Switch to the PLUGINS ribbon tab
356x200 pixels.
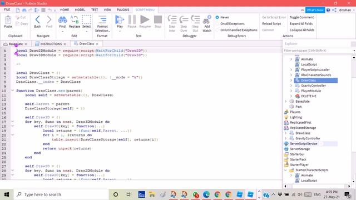click(123, 10)
